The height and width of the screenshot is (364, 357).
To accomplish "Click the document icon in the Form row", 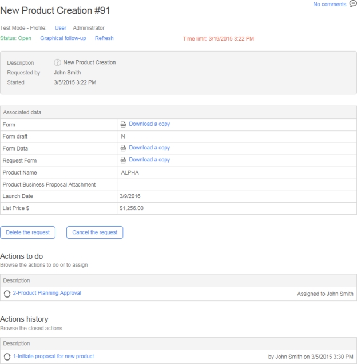I will [x=123, y=124].
